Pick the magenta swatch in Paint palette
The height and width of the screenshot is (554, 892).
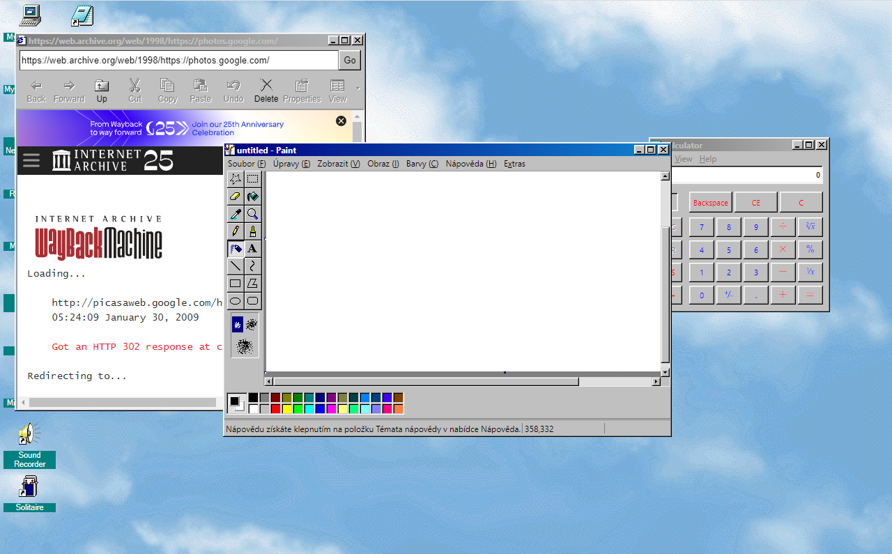[332, 409]
